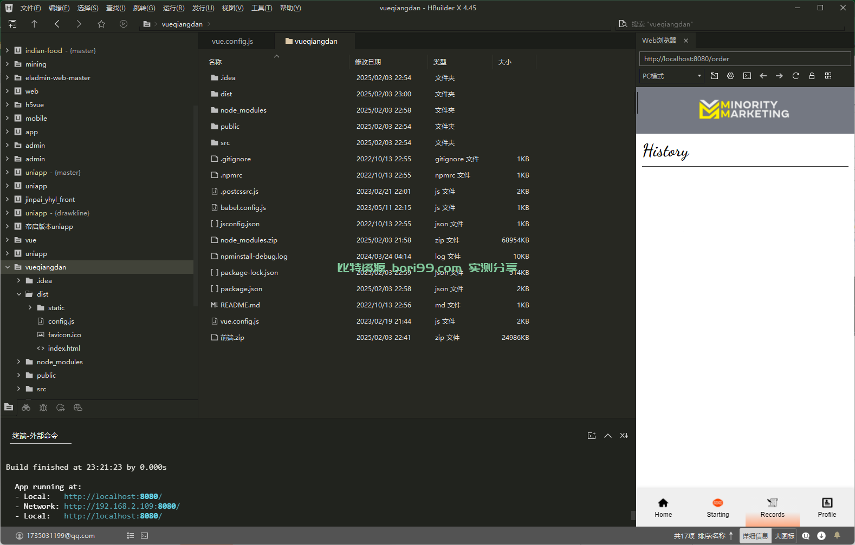
Task: Close the terminal panel icon
Action: [x=624, y=436]
